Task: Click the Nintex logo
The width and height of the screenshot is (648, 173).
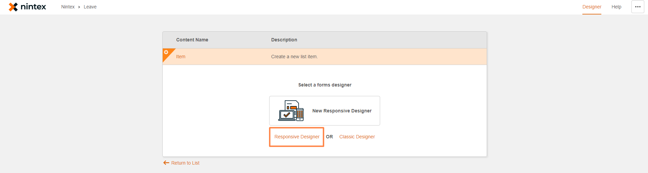Action: [x=27, y=7]
